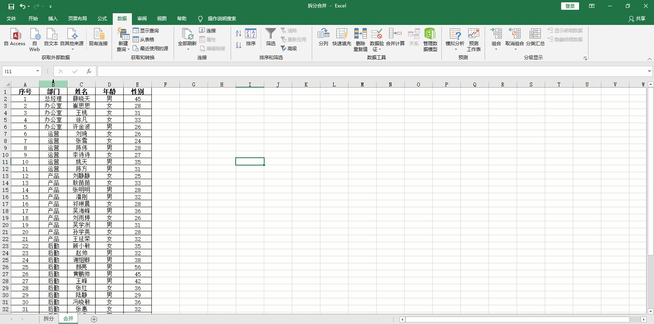Image resolution: width=654 pixels, height=324 pixels.
Task: Open the 文件 File menu
Action: pos(11,19)
